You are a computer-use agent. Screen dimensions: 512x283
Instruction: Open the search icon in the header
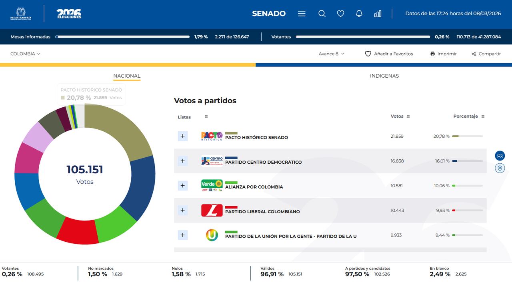[322, 13]
